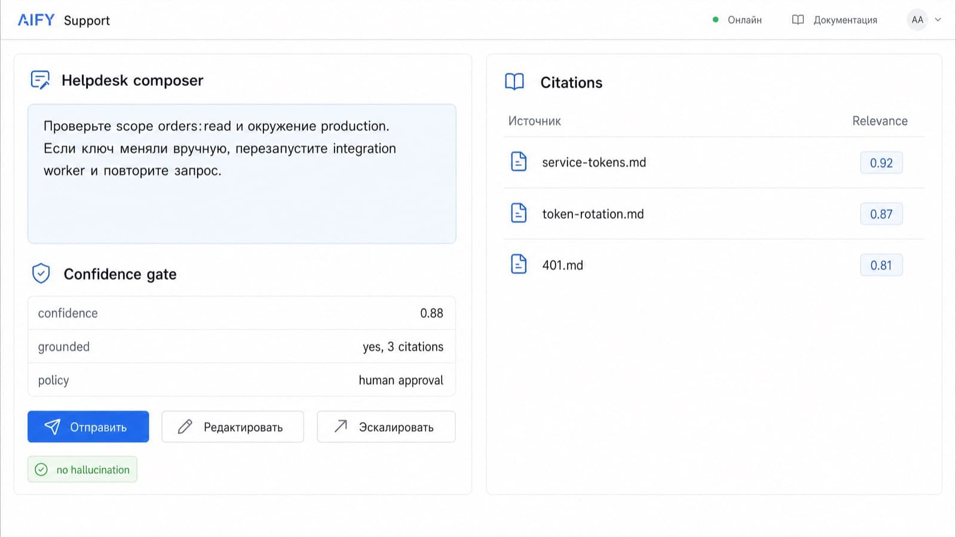Image resolution: width=956 pixels, height=537 pixels.
Task: Click inside the composed reply text box
Action: (x=242, y=174)
